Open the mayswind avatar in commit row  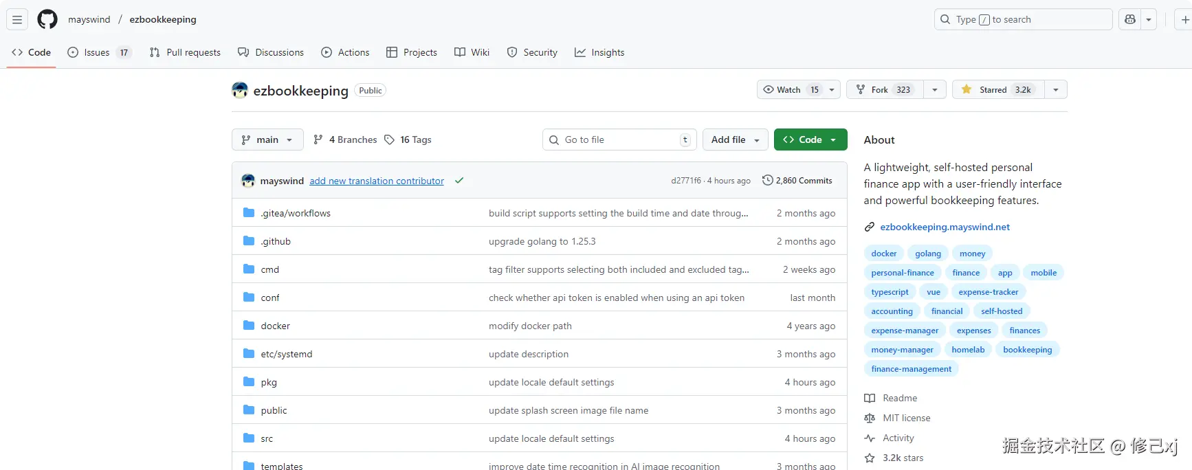[248, 181]
